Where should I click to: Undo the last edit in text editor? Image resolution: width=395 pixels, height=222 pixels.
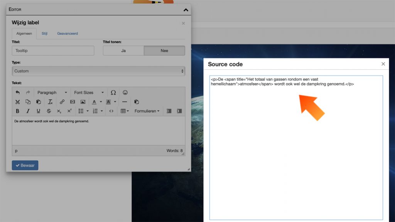(x=18, y=92)
